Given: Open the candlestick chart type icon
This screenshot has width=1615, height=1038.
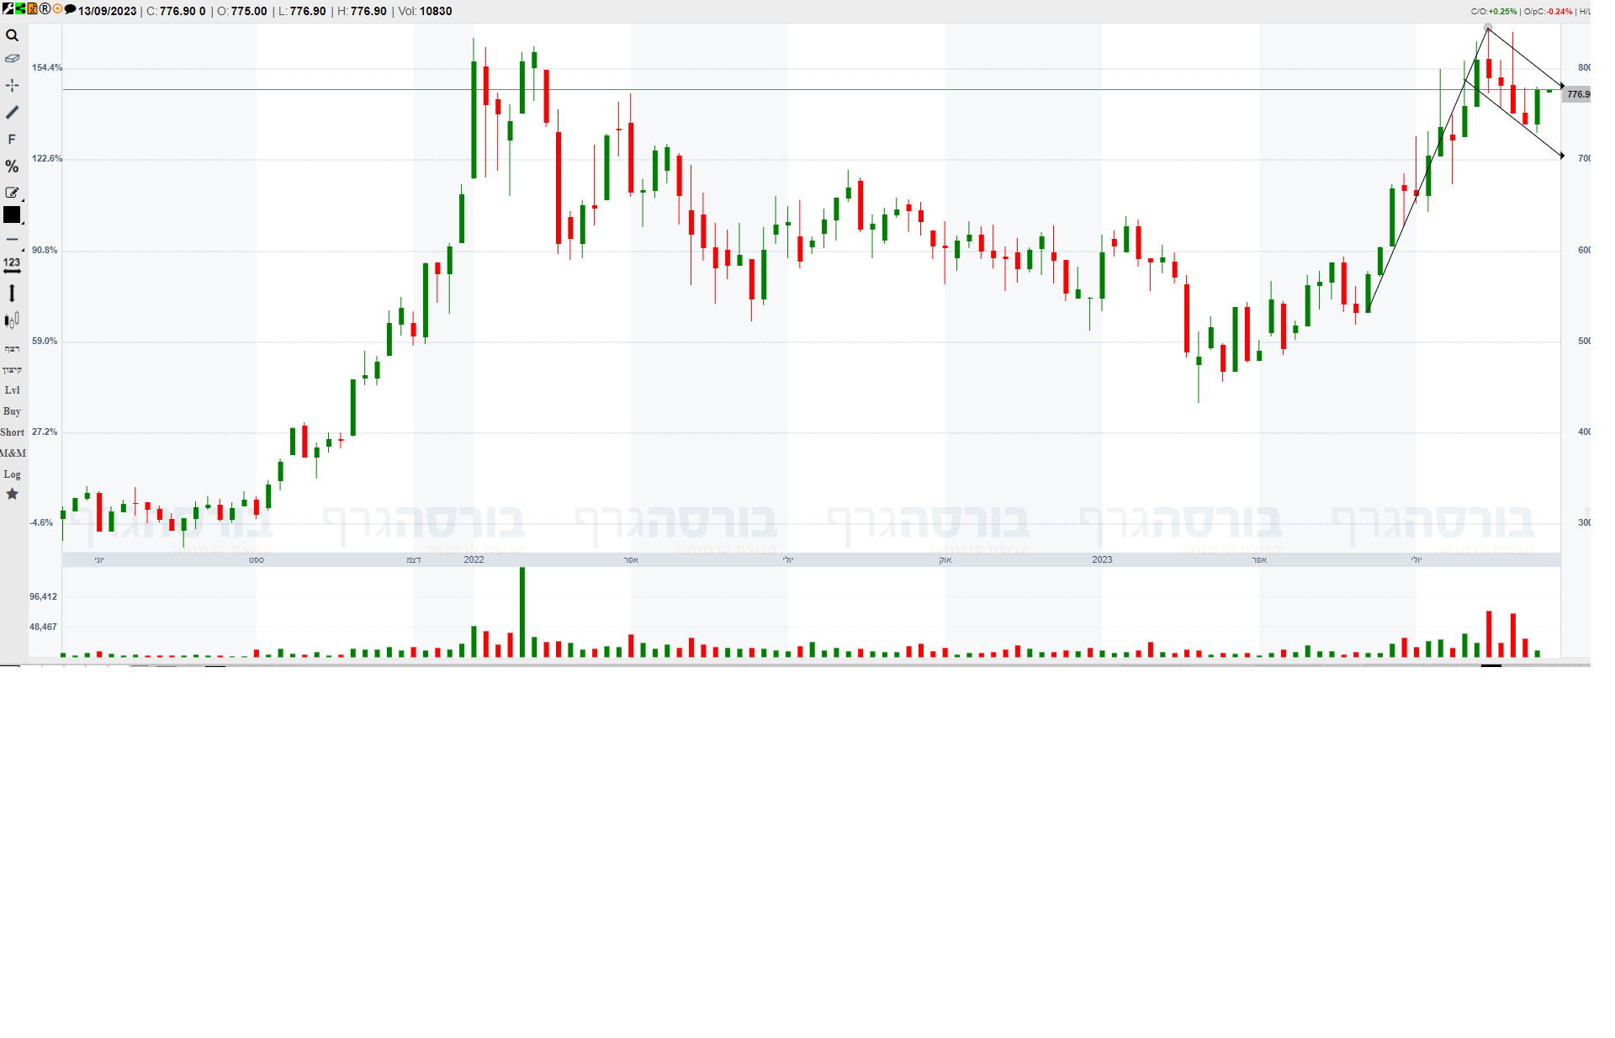Looking at the screenshot, I should (x=12, y=320).
